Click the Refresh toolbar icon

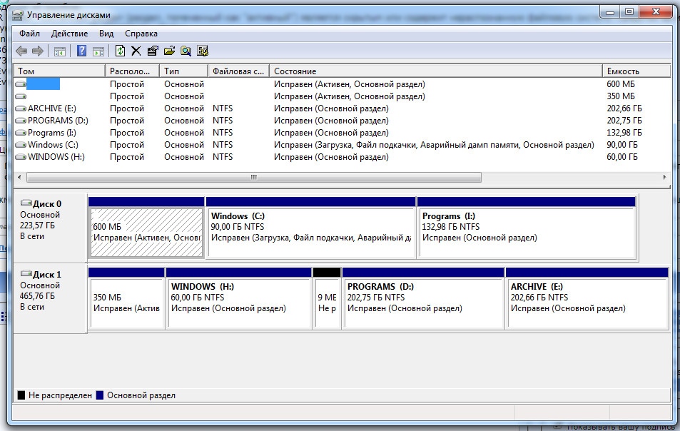120,51
